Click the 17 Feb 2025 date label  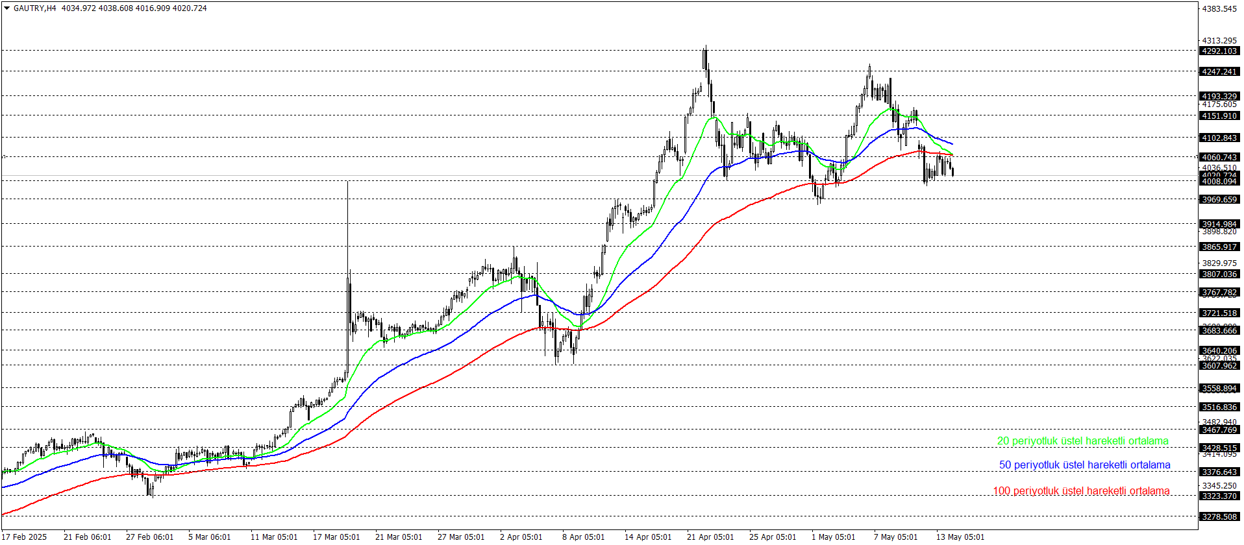pyautogui.click(x=24, y=537)
